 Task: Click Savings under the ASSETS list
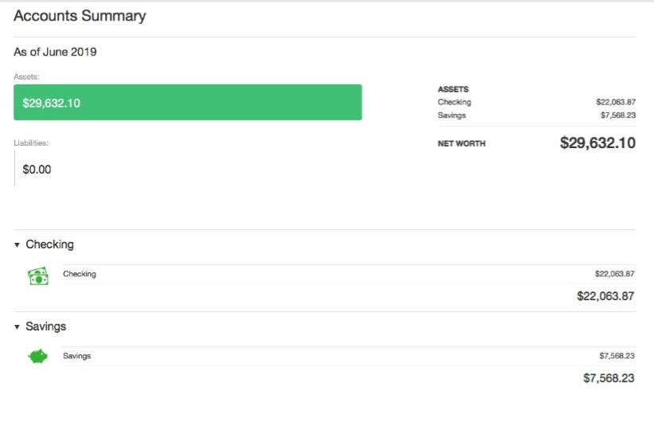(x=452, y=115)
